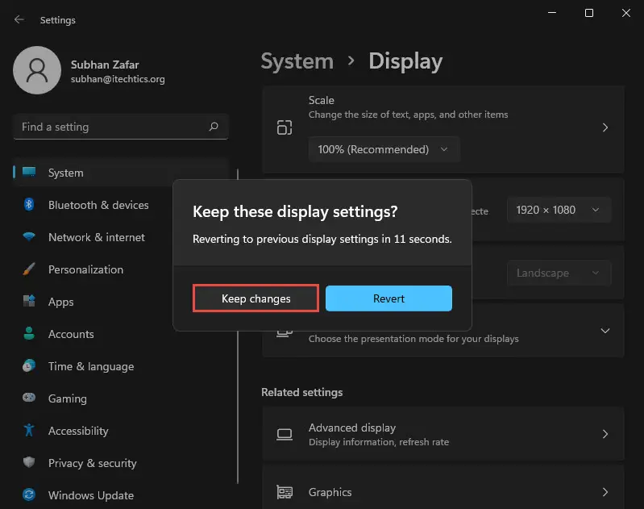
Task: Click the Apps icon in sidebar
Action: point(29,301)
